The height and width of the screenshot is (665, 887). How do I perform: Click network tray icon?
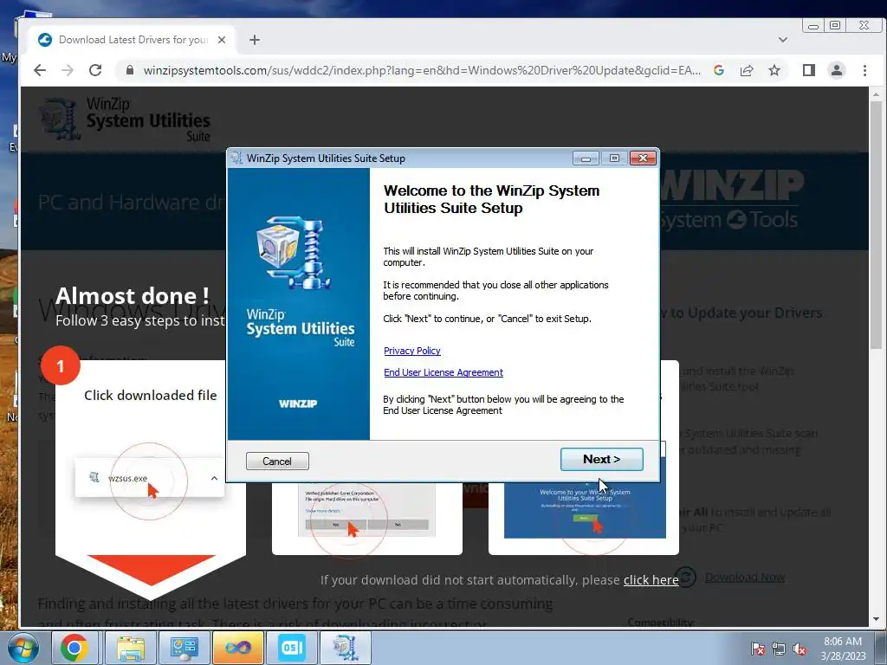tap(779, 649)
